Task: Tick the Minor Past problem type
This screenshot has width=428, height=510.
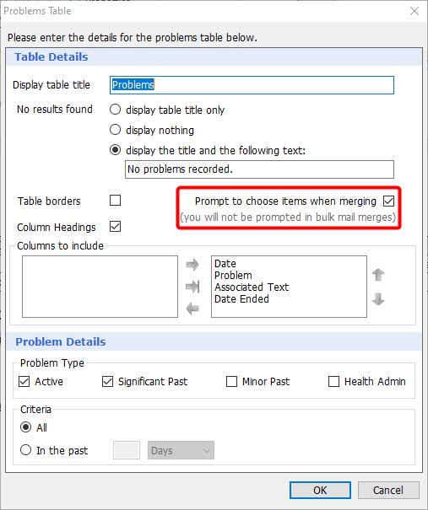Action: coord(231,382)
